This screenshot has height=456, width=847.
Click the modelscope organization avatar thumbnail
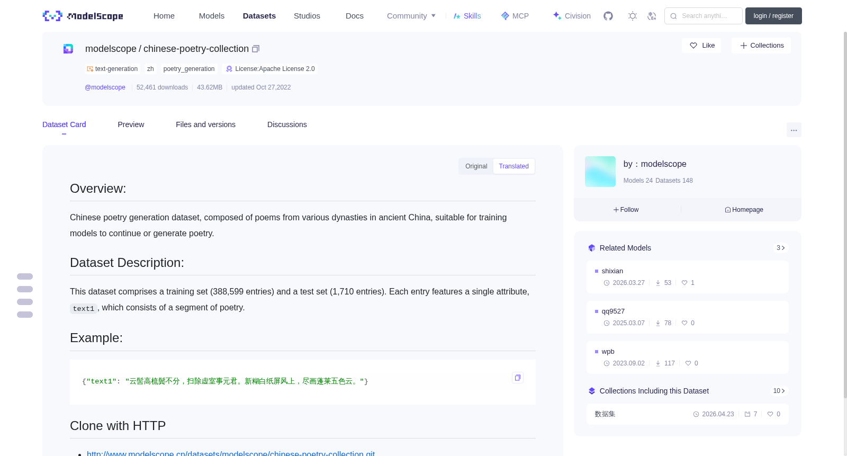coord(600,172)
